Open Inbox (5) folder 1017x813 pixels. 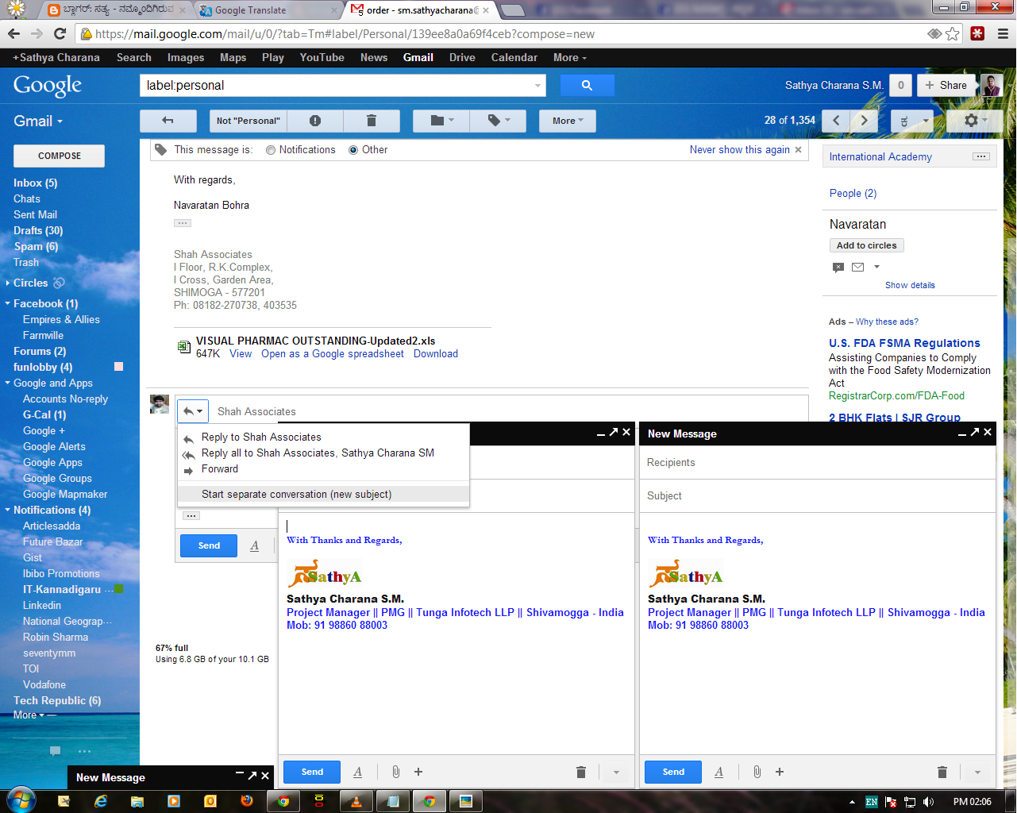tap(36, 183)
